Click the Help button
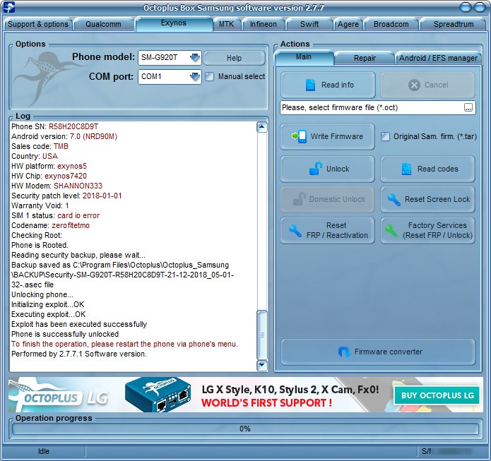Image resolution: width=491 pixels, height=461 pixels. pos(235,58)
